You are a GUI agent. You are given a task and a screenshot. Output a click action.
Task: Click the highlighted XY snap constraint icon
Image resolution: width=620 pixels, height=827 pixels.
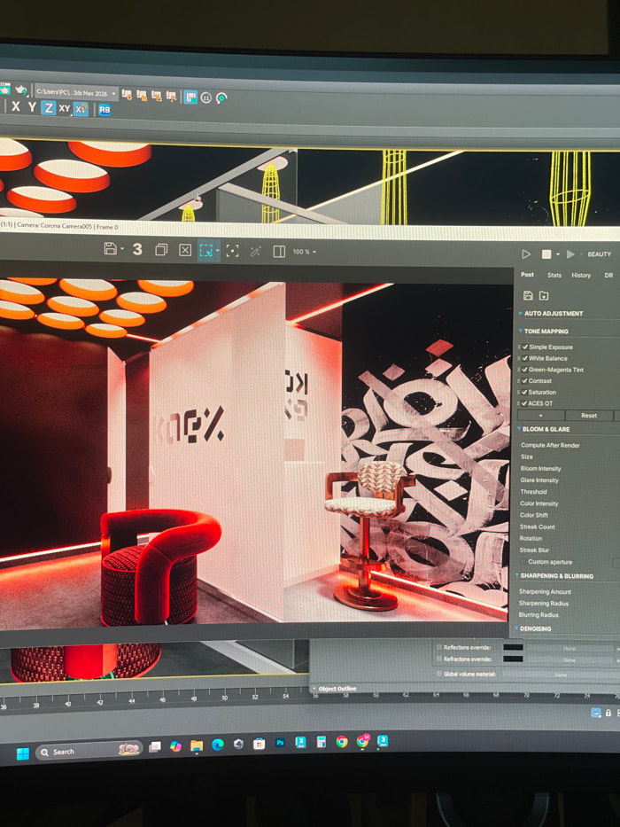81,109
